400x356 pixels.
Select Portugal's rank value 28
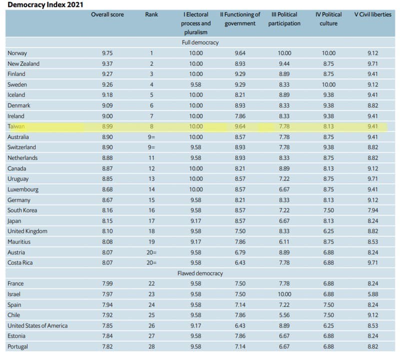[x=151, y=347]
